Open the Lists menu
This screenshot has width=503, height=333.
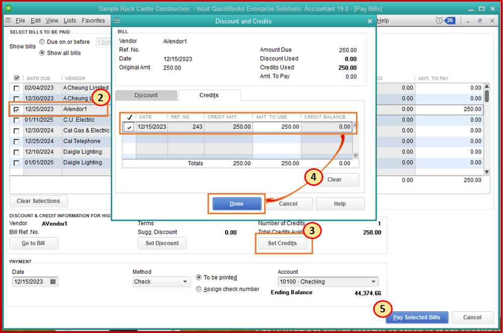[70, 21]
